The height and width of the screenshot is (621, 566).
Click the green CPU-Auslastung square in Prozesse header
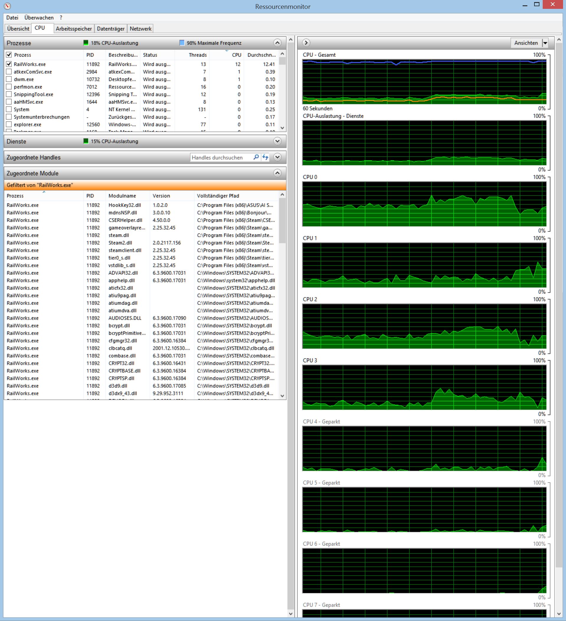tap(86, 43)
